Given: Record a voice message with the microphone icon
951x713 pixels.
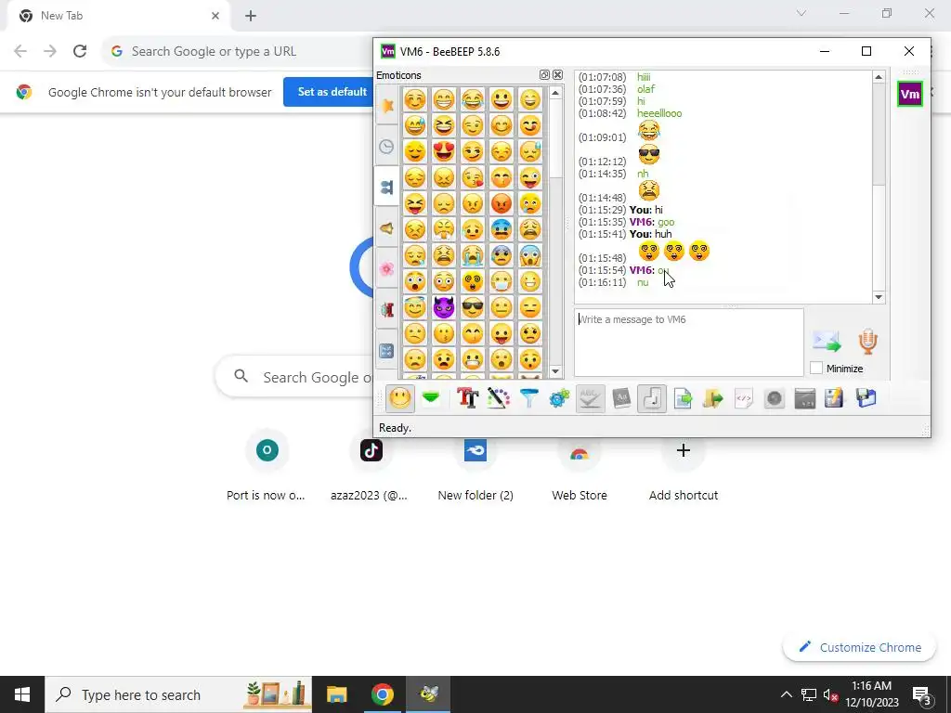Looking at the screenshot, I should click(x=868, y=342).
